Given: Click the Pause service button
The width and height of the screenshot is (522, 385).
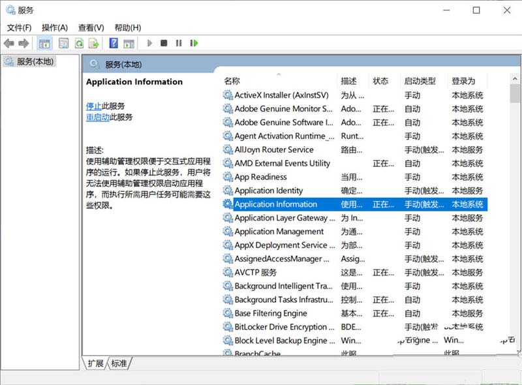Looking at the screenshot, I should [x=179, y=43].
